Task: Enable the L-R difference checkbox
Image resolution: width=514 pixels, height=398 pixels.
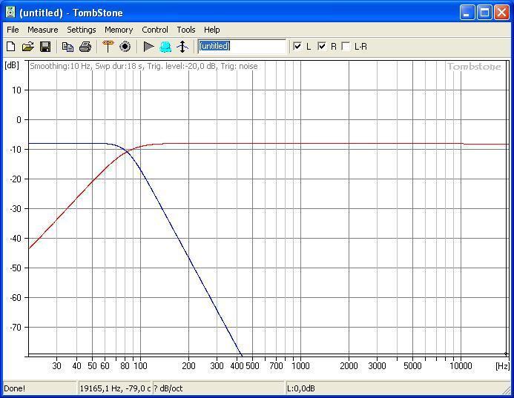Action: (346, 46)
